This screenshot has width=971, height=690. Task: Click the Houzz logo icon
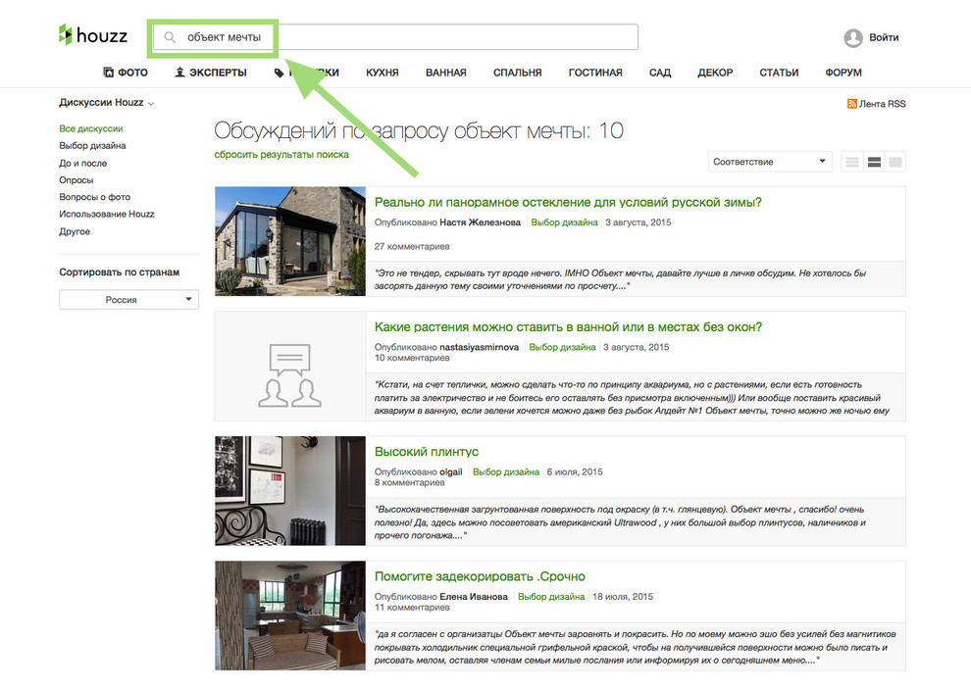[x=67, y=35]
